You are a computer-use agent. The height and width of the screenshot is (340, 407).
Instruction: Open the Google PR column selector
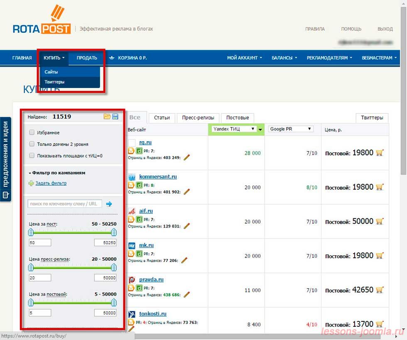coord(291,129)
